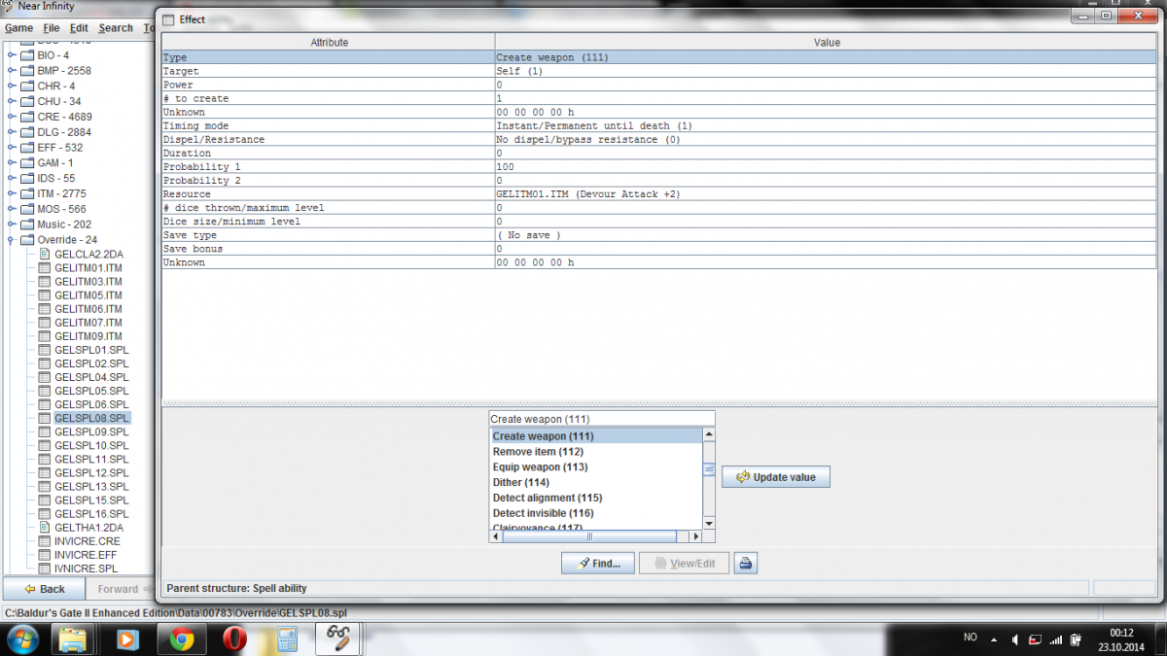
Task: Click the table icon beside GELITM01.ITM
Action: [x=45, y=267]
